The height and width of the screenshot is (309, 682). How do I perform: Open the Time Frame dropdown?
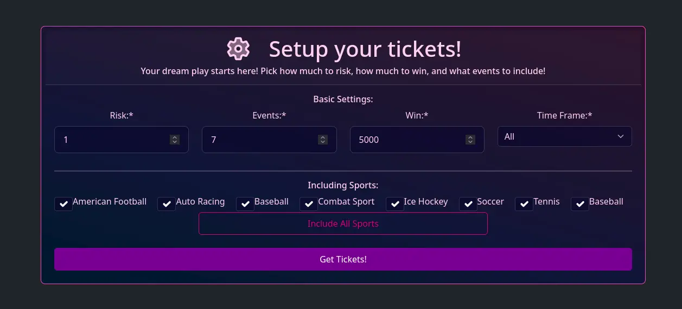click(x=565, y=136)
